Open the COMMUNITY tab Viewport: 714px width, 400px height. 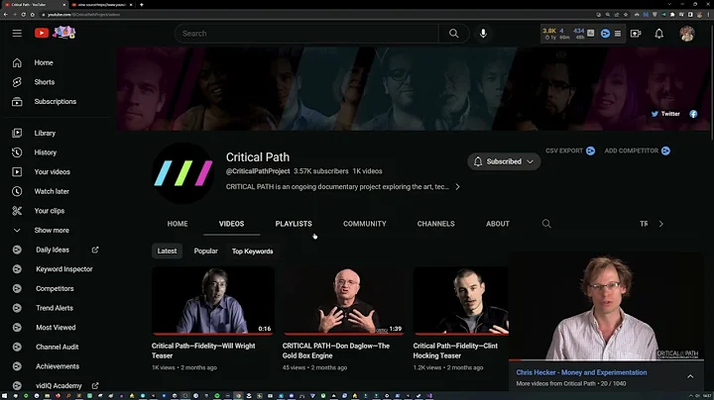point(364,224)
